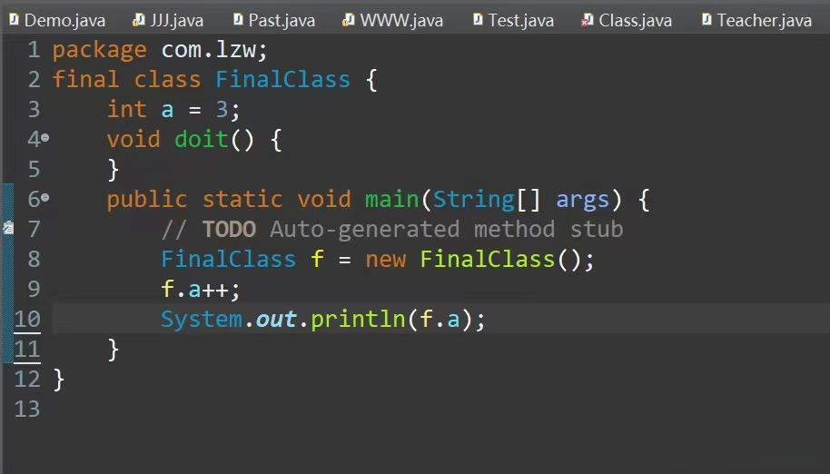This screenshot has width=830, height=474.
Task: Click the 'new' keyword on line 8
Action: pyautogui.click(x=385, y=260)
